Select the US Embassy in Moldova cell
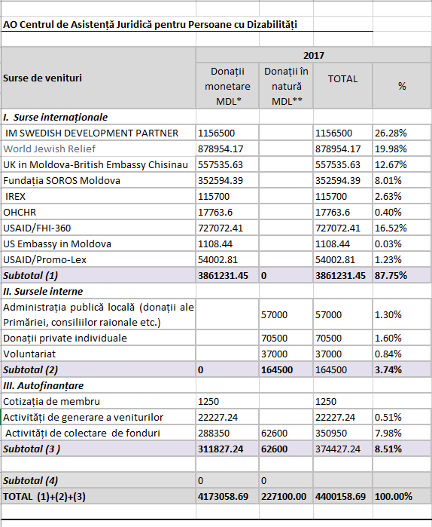Screen dimensions: 432x527 coord(99,244)
